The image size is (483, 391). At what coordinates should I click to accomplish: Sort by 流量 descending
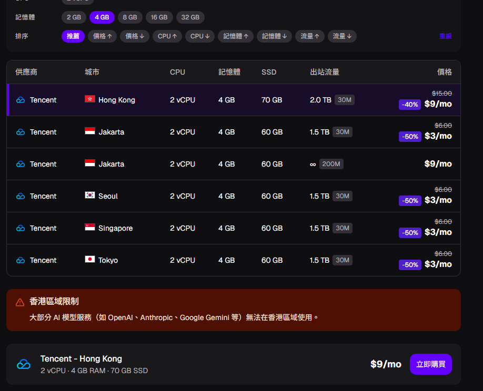tap(342, 36)
